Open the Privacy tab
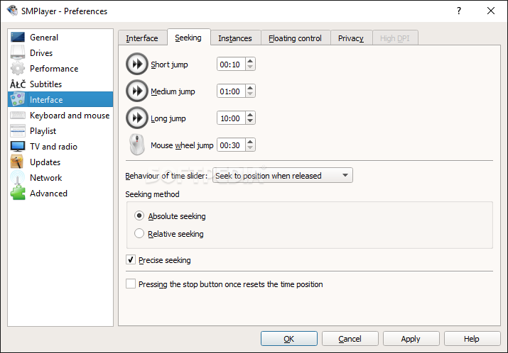The image size is (508, 353). [x=351, y=38]
